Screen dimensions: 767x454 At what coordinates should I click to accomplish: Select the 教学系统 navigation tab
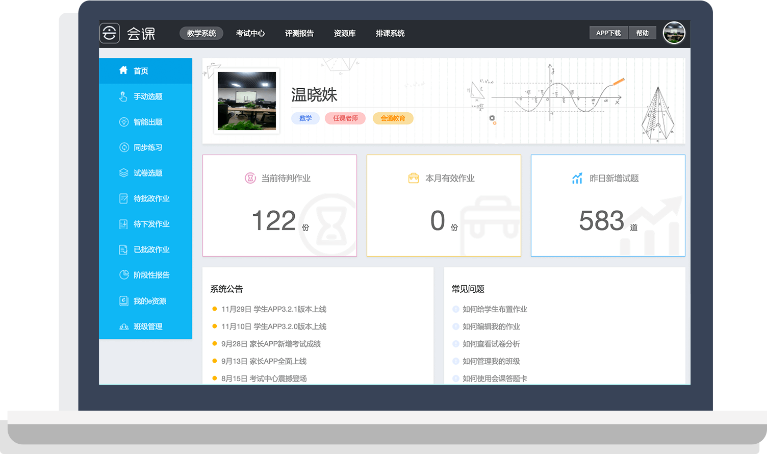pos(201,33)
